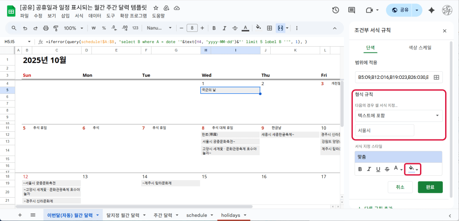Click the 완료 button
Image resolution: width=459 pixels, height=221 pixels.
coord(430,187)
